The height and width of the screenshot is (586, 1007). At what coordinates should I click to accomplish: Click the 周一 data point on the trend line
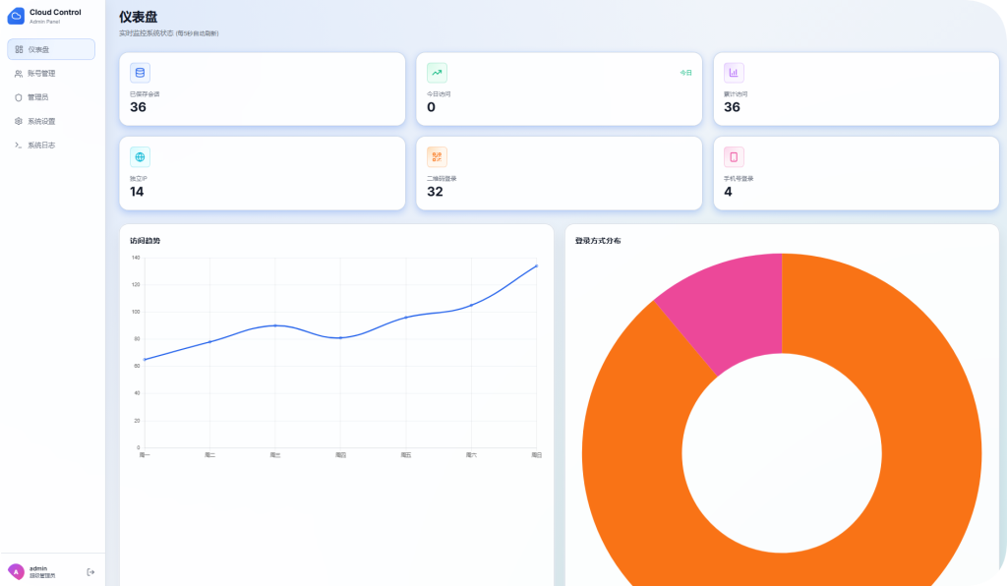(145, 360)
